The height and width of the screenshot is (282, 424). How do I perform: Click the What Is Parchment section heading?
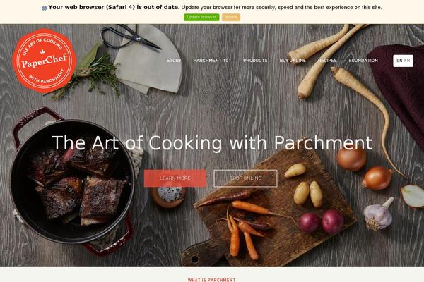[x=212, y=280]
